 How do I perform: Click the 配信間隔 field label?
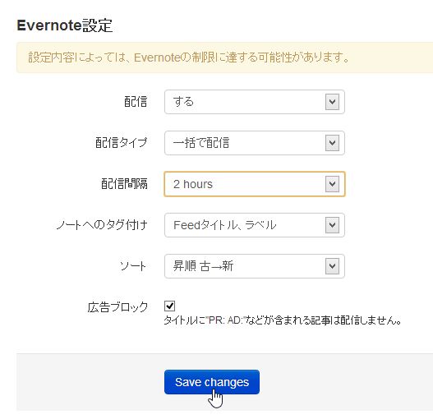[124, 184]
